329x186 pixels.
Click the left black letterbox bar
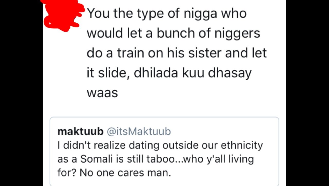point(21,93)
